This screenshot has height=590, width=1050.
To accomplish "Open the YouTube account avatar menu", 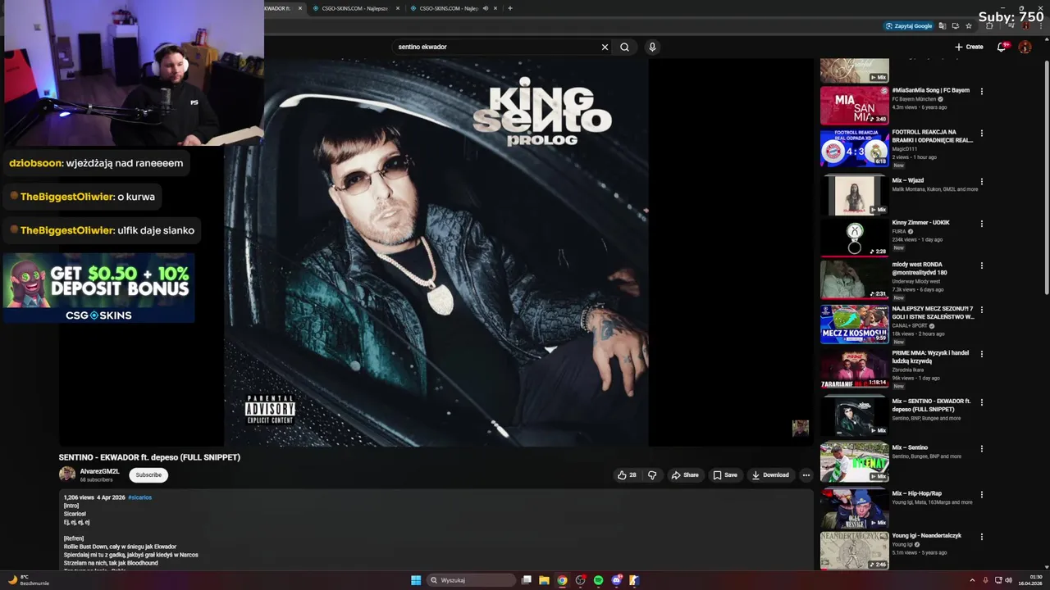I will 1025,47.
